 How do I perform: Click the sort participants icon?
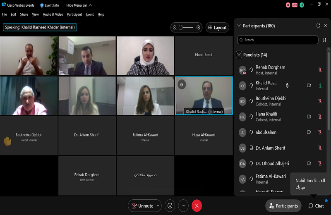(324, 40)
